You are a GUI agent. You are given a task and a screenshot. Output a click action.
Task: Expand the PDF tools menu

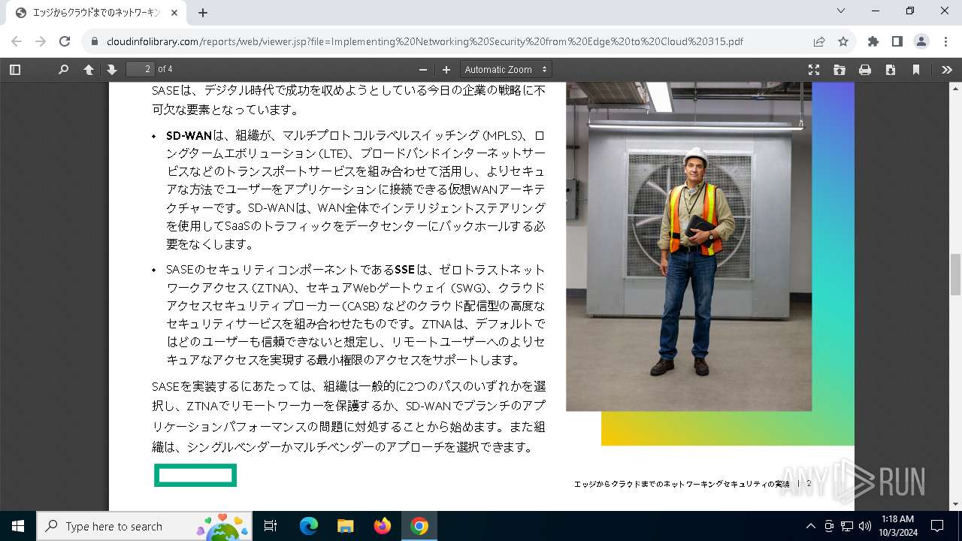tap(946, 69)
